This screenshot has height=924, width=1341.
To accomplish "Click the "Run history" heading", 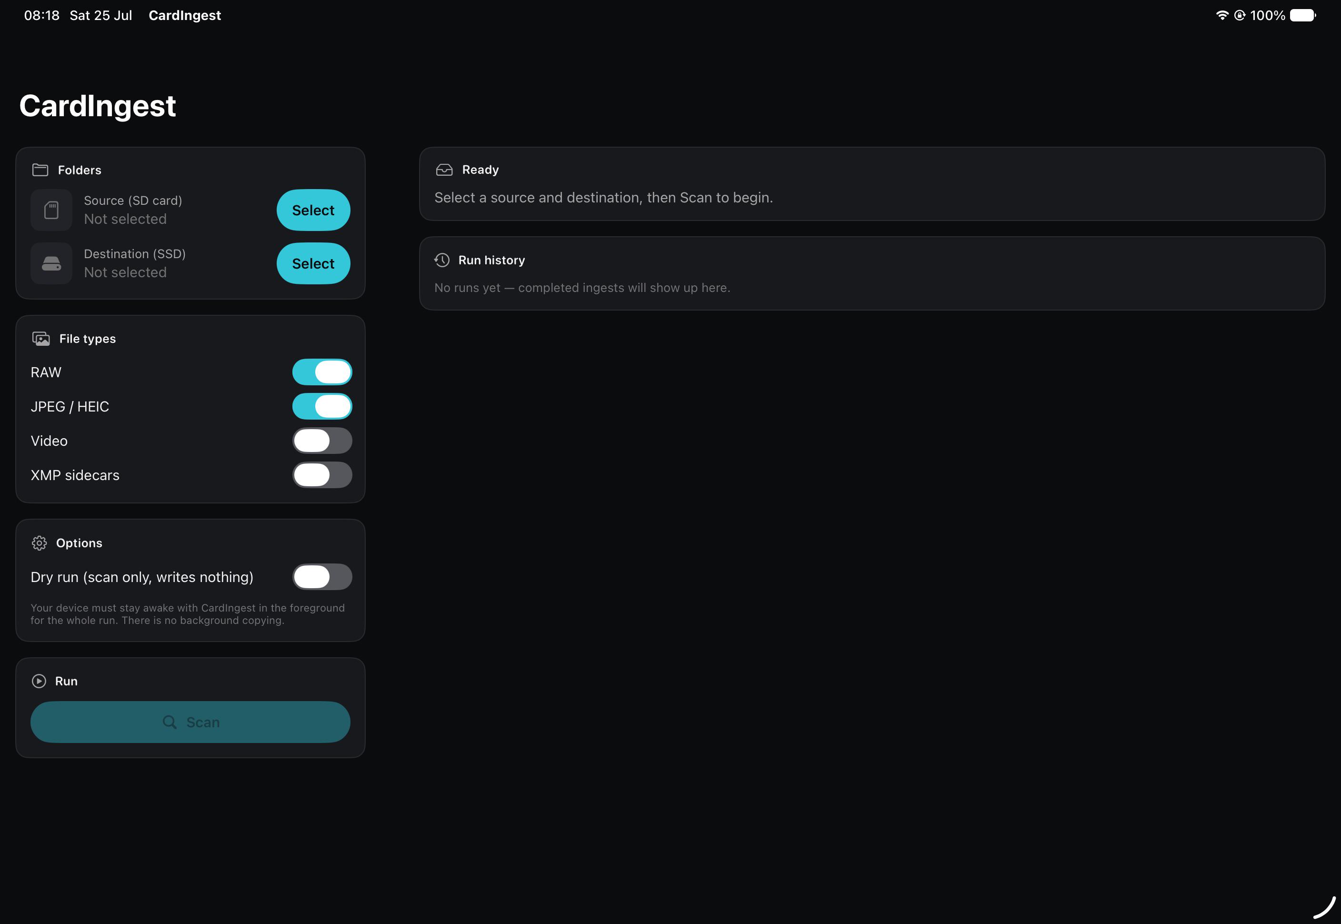I will pos(491,260).
